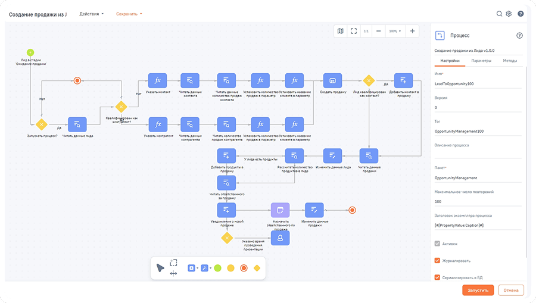The width and height of the screenshot is (536, 303).
Task: Expand the 'Действия' dropdown menu
Action: (91, 14)
